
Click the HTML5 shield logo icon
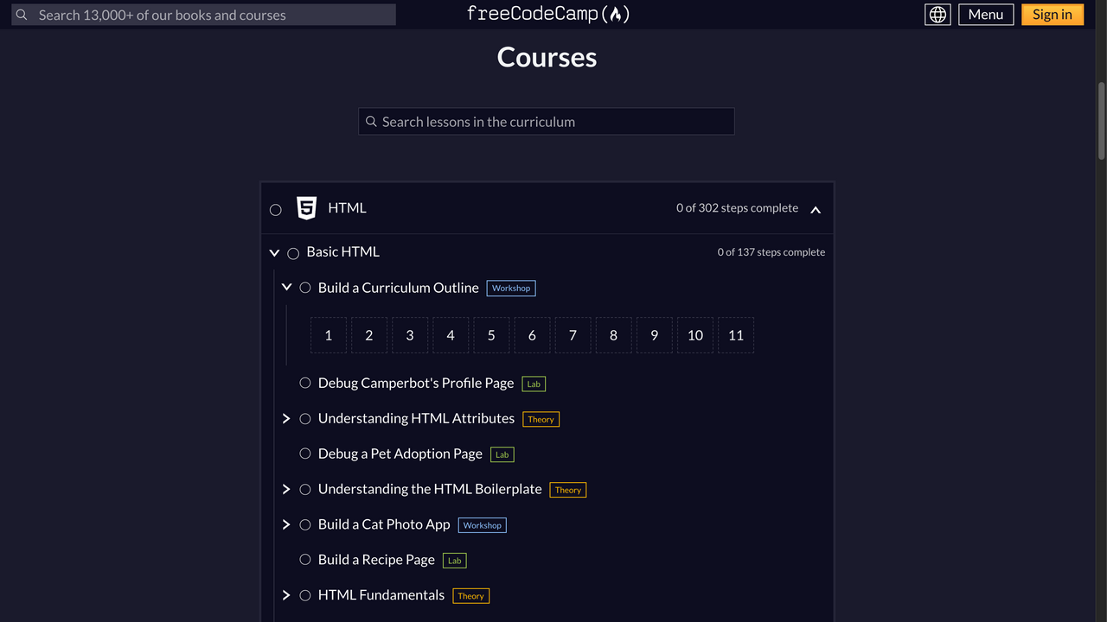[x=306, y=208]
